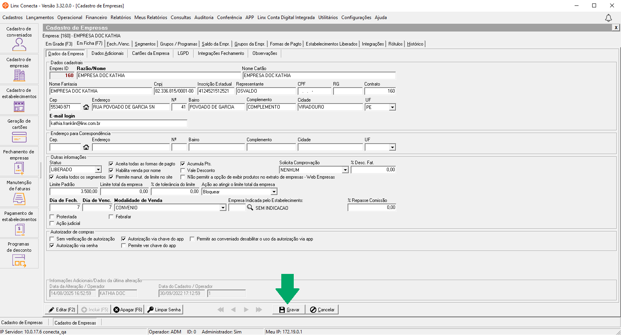Close the Cadastro de Empresas panel X
Viewport: 621px width, 335px height.
pos(616,28)
